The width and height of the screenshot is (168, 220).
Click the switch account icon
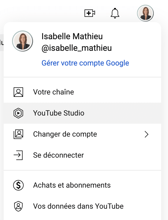pyautogui.click(x=18, y=134)
